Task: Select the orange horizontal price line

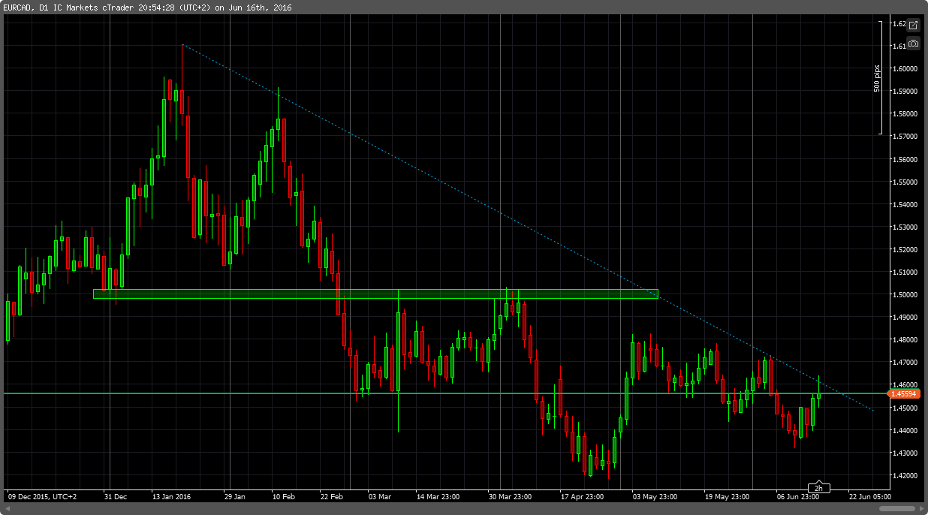Action: pos(444,393)
